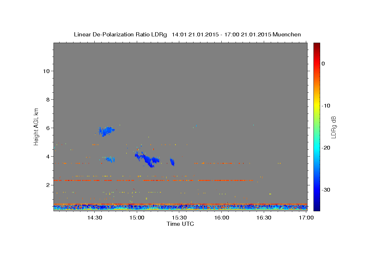Click the 'Time UTC' axis title
This screenshot has width=380, height=253.
pos(180,224)
